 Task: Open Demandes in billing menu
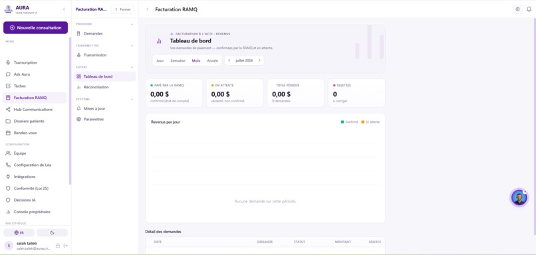tap(105, 33)
